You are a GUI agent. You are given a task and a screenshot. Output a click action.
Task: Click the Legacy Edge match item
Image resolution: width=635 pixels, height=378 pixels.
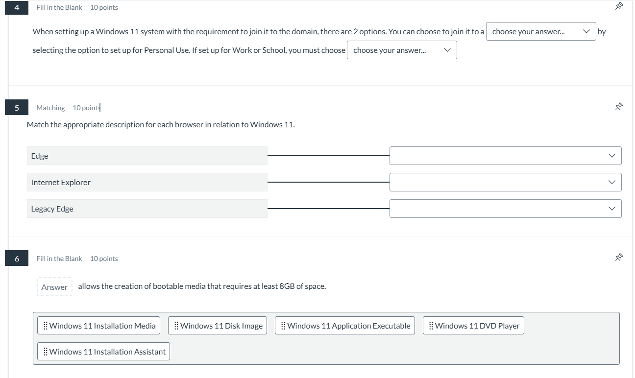pyautogui.click(x=147, y=209)
